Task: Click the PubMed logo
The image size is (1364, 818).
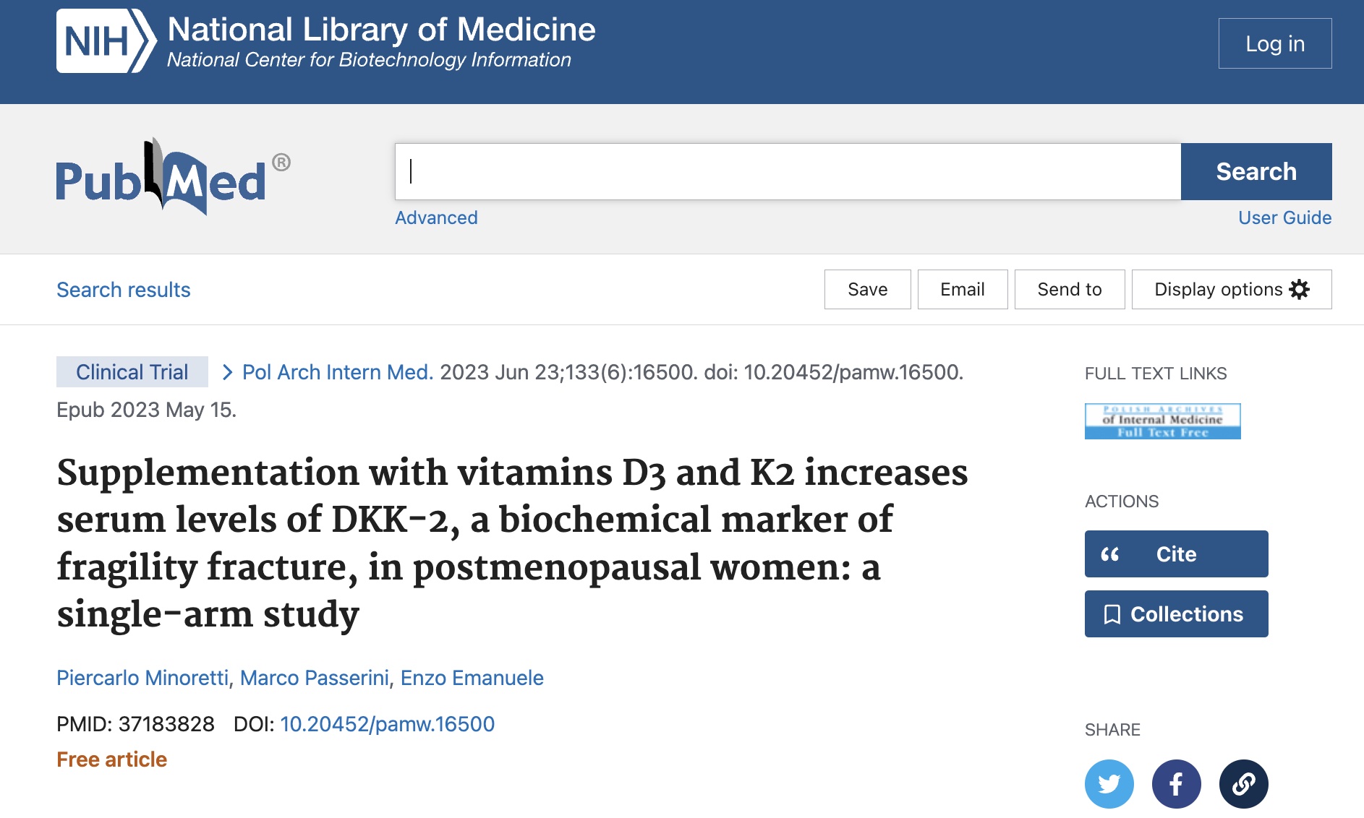Action: pos(174,176)
